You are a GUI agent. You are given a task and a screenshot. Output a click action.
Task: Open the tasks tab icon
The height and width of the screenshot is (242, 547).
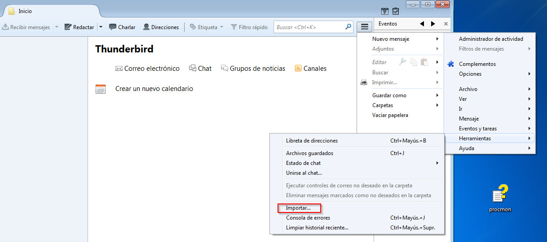pyautogui.click(x=396, y=11)
